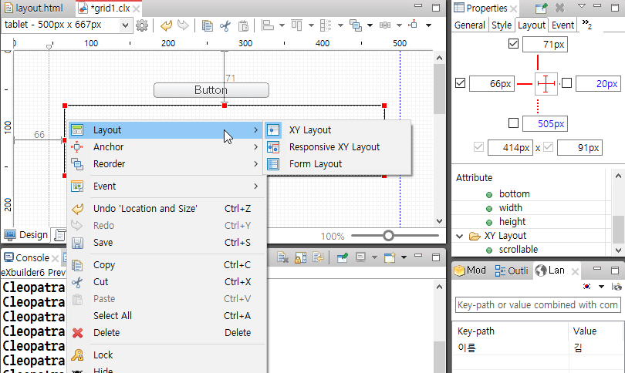Open the Properties view menu triangle
Image resolution: width=625 pixels, height=373 pixels.
[582, 6]
